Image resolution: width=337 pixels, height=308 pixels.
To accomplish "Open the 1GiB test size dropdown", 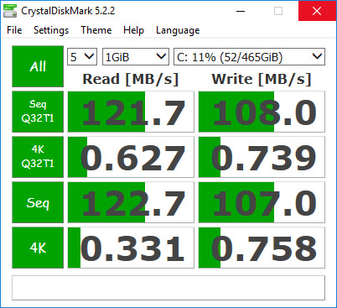I will click(136, 57).
